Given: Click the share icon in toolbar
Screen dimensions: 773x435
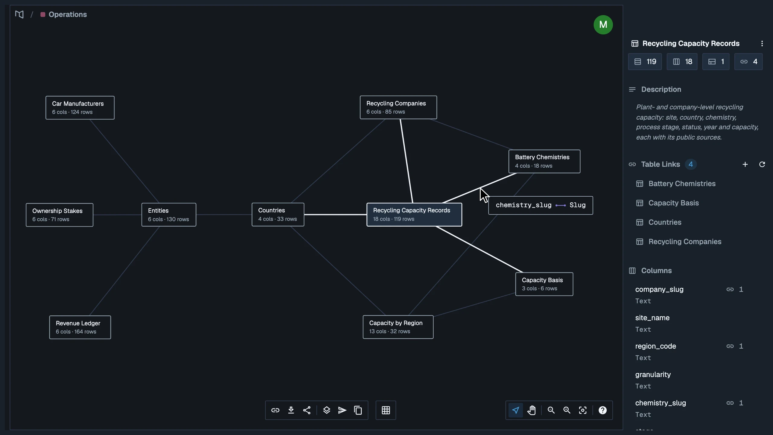Looking at the screenshot, I should point(306,410).
